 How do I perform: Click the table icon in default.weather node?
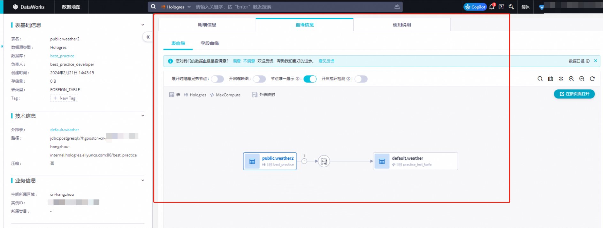tap(382, 161)
